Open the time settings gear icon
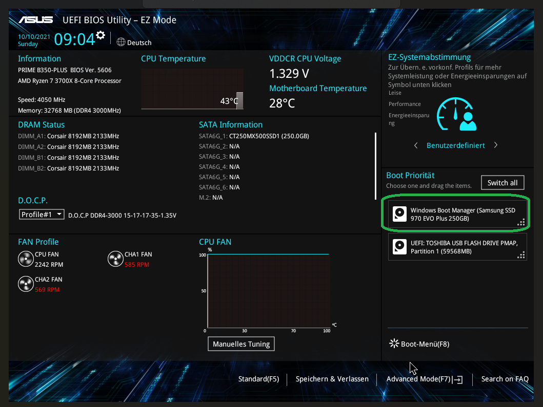This screenshot has width=543, height=407. tap(100, 35)
